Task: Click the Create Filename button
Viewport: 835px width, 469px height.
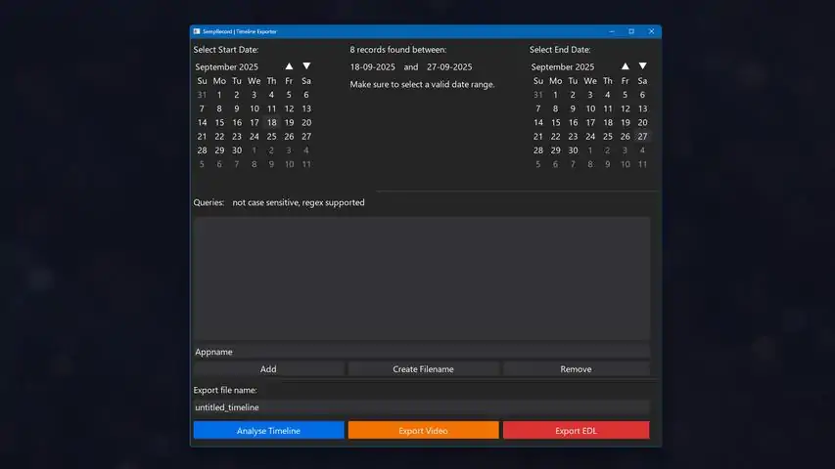Action: [423, 369]
